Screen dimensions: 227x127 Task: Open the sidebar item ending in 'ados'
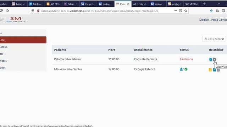(23, 68)
